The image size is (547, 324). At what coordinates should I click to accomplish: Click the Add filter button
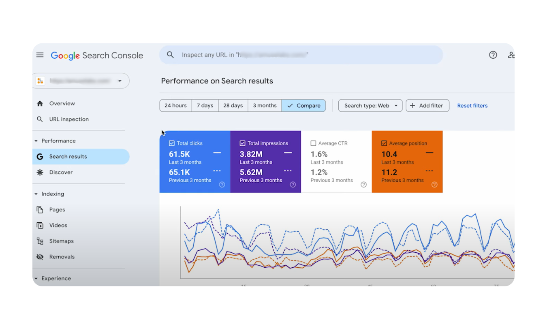[x=427, y=105]
